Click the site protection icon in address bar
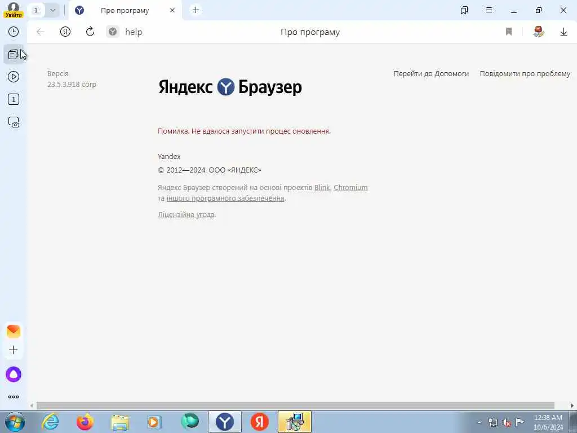Screen dimensions: 577x433 pyautogui.click(x=113, y=32)
